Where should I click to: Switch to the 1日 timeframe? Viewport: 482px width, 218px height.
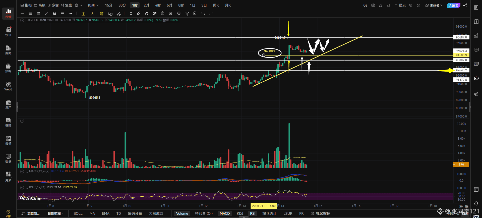193,5
